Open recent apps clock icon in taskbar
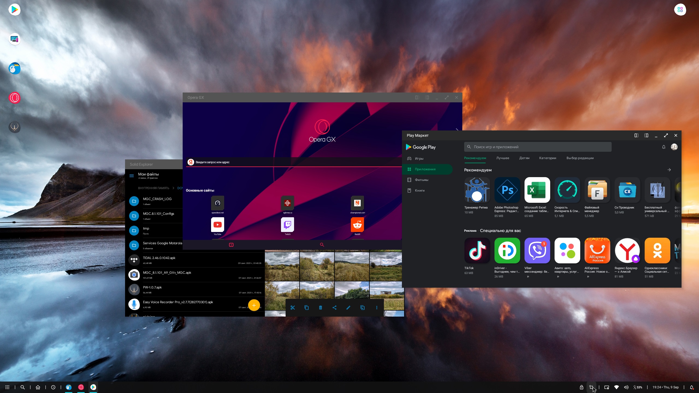This screenshot has height=393, width=699. 53,387
